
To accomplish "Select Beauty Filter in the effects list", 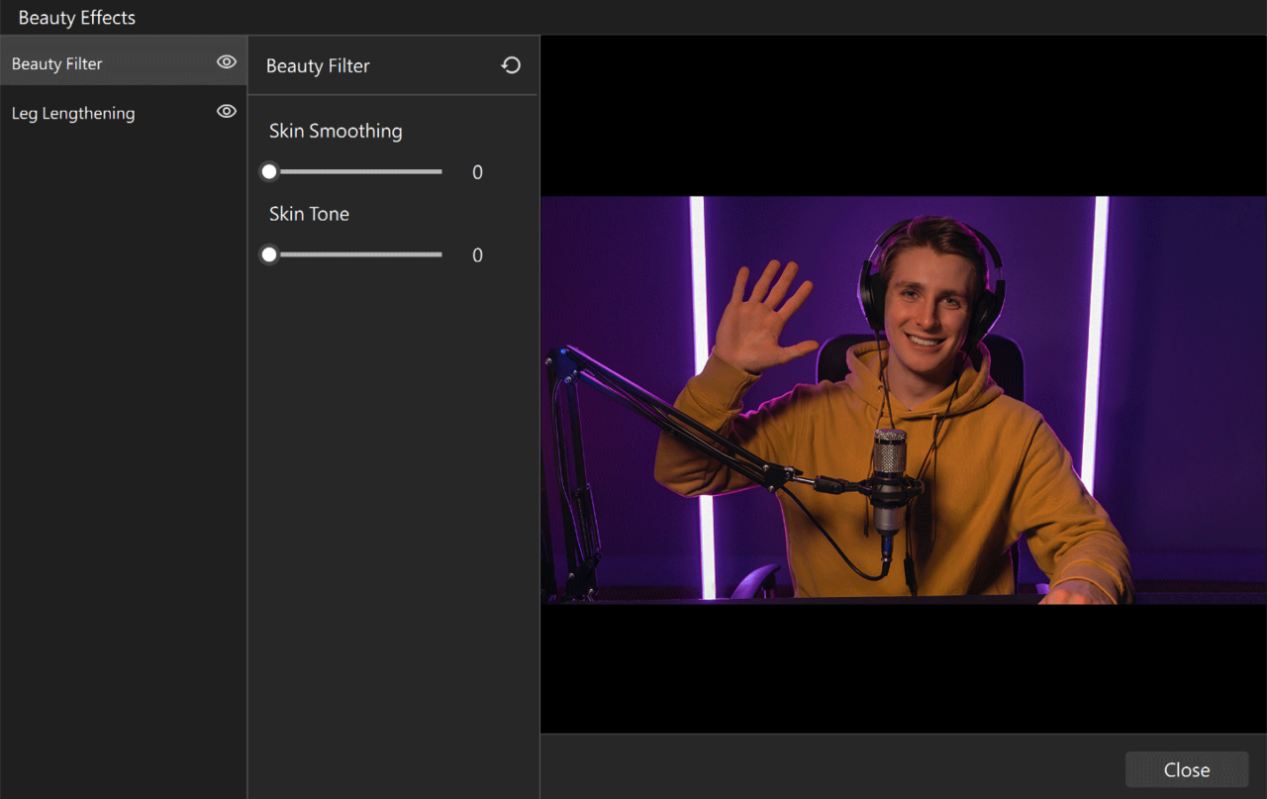I will (57, 64).
